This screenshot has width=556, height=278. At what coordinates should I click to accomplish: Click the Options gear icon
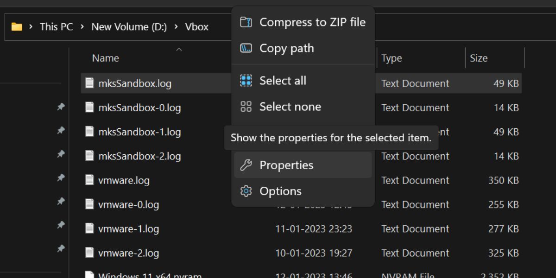pos(246,191)
